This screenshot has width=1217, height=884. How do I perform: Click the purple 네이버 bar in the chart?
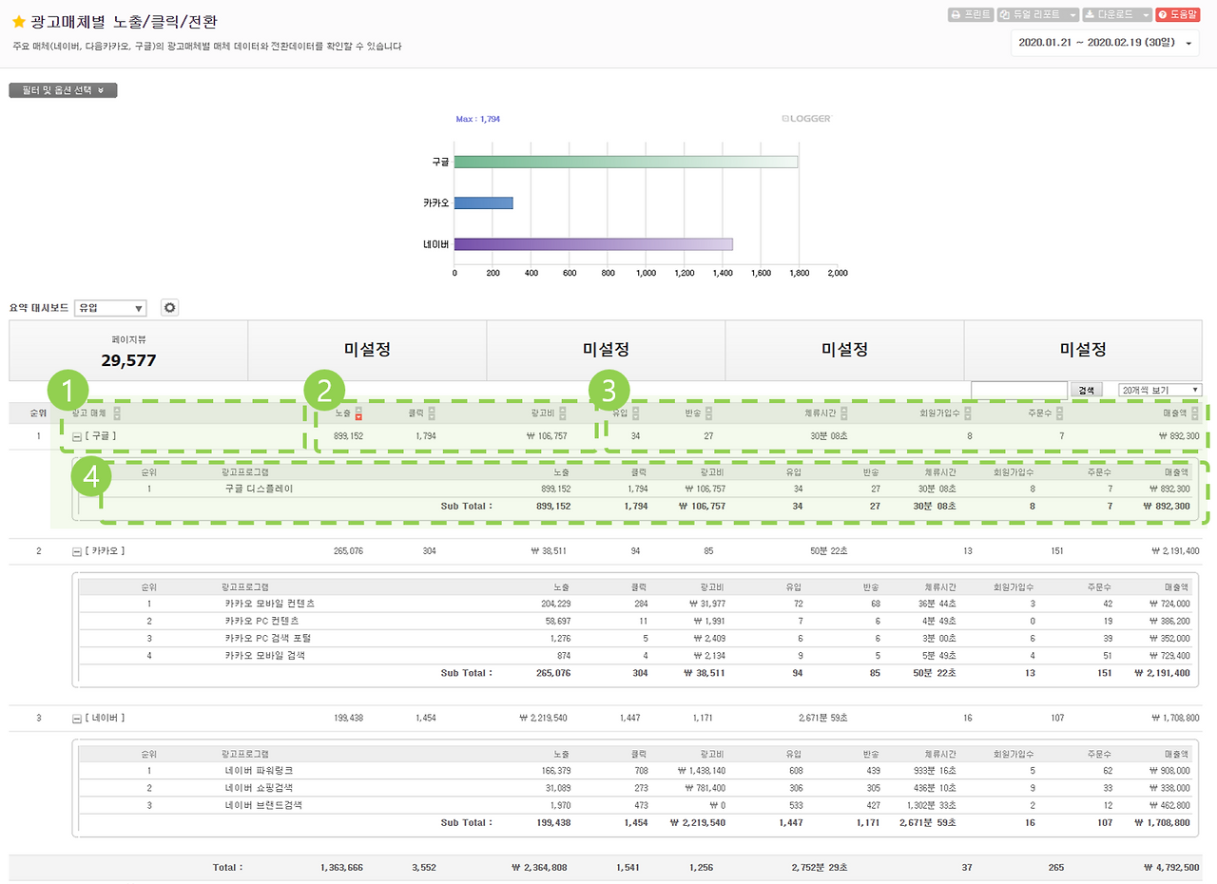click(x=593, y=244)
